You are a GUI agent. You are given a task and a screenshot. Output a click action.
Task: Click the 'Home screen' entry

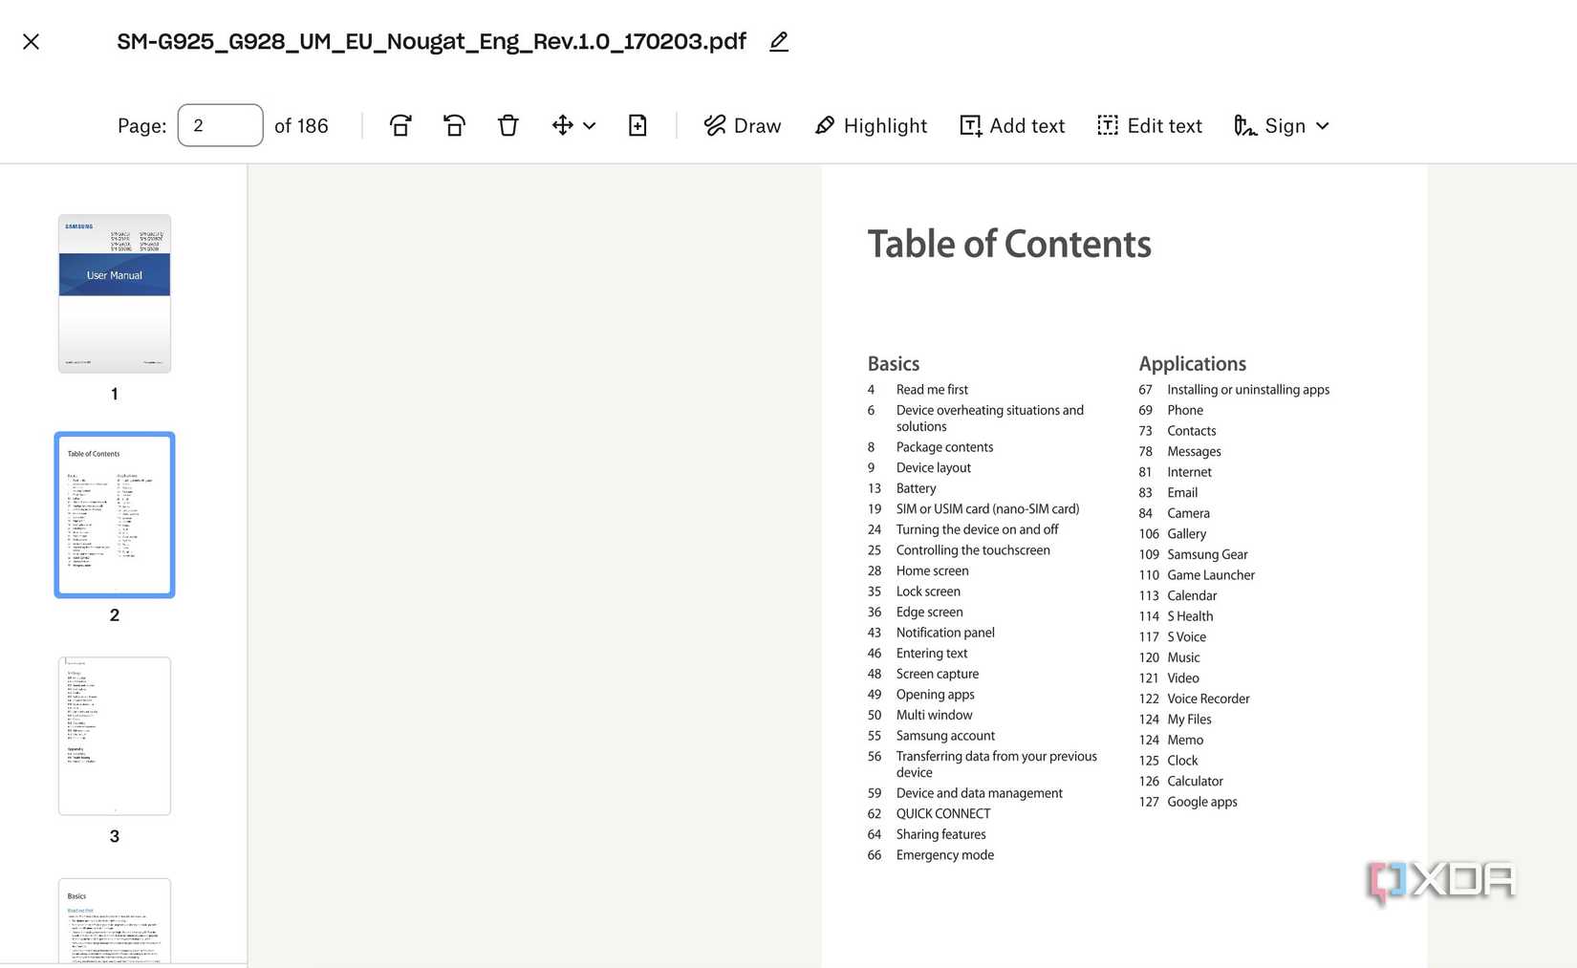(932, 571)
